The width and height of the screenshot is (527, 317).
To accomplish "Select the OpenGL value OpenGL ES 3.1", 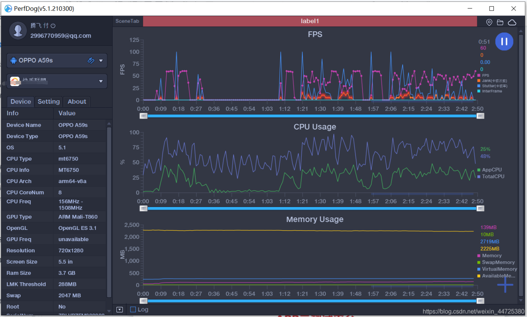I will [77, 228].
